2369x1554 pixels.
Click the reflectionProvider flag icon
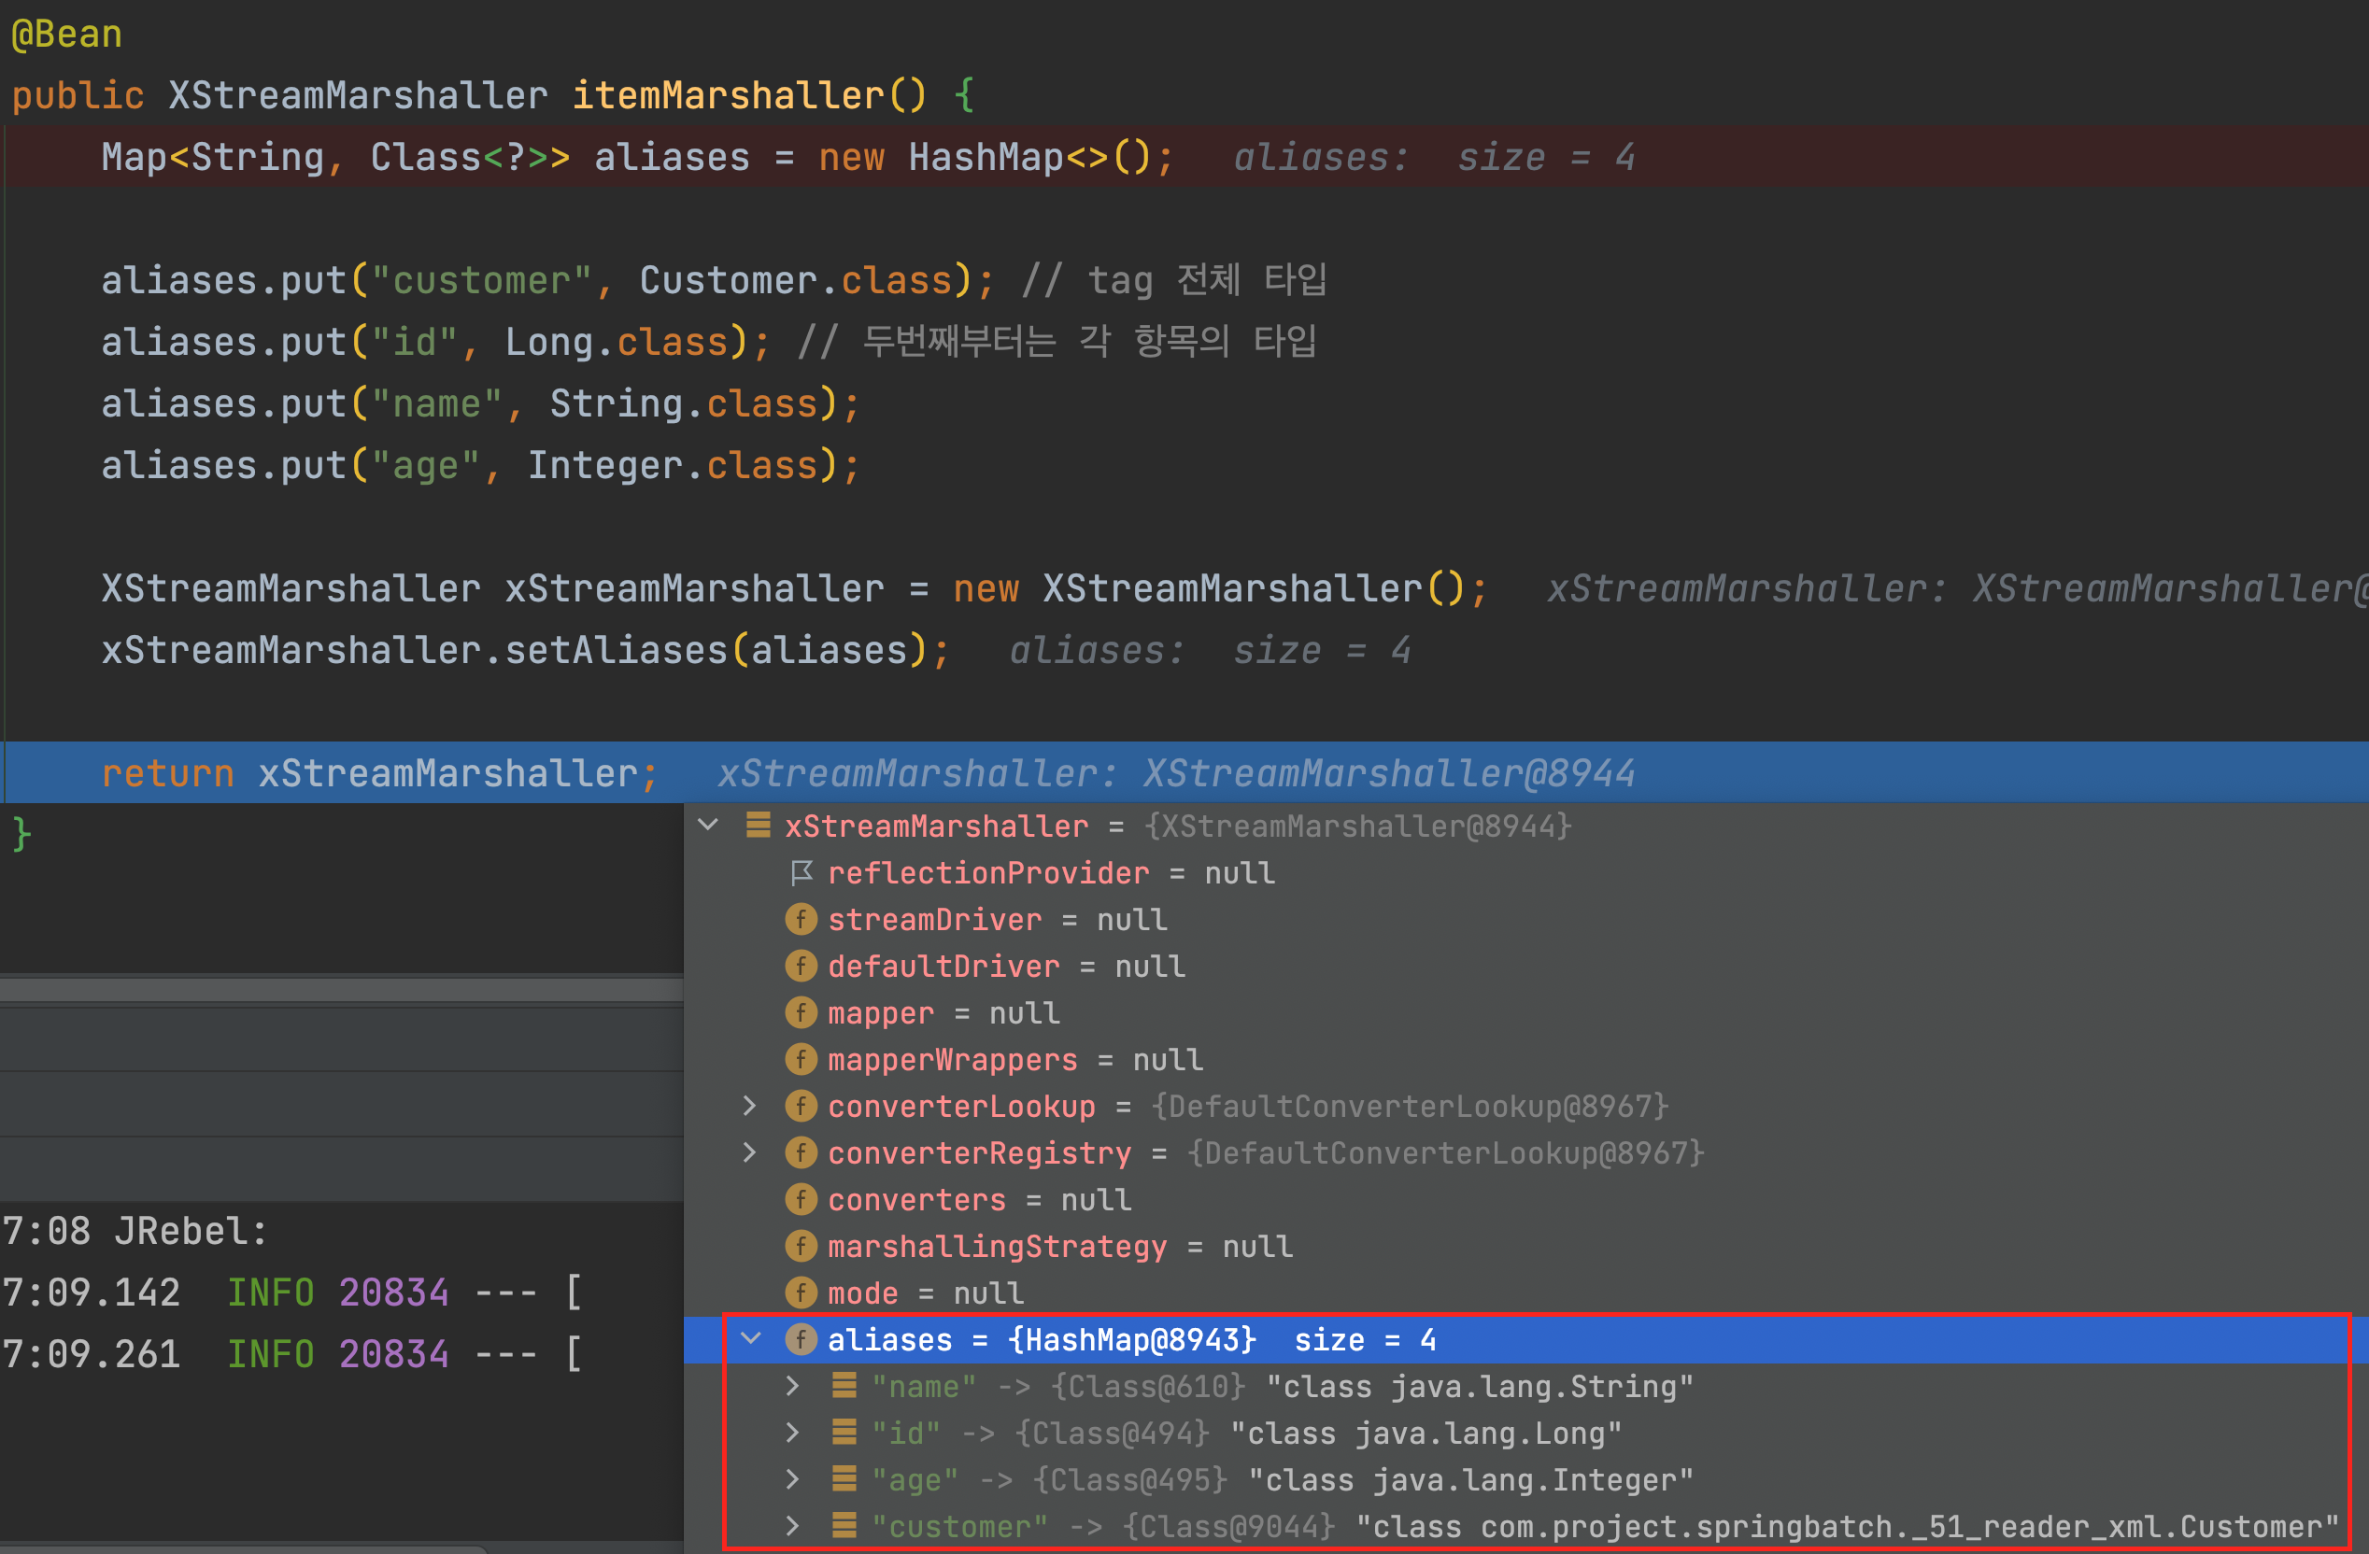coord(801,872)
